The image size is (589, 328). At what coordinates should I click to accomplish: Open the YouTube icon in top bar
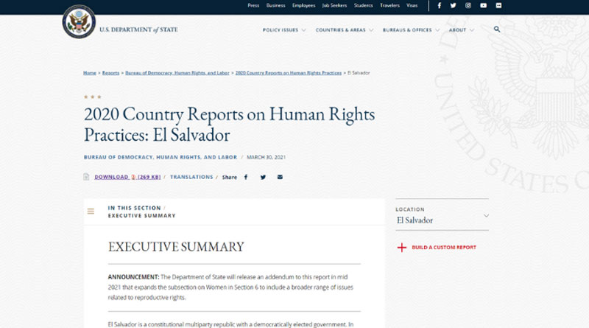coord(484,6)
